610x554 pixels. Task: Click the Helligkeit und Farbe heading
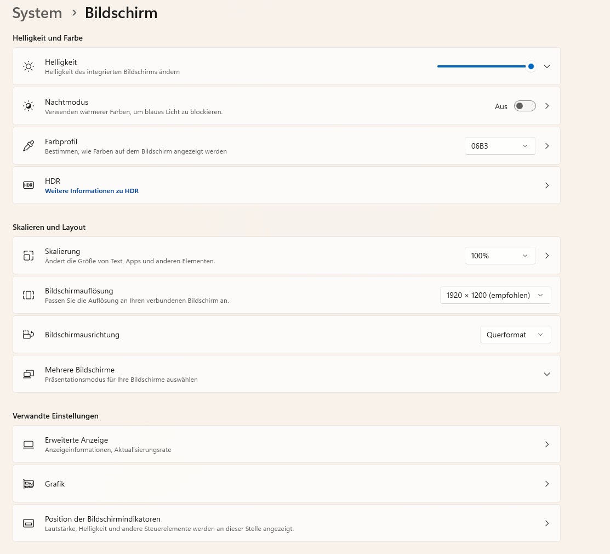(x=48, y=38)
